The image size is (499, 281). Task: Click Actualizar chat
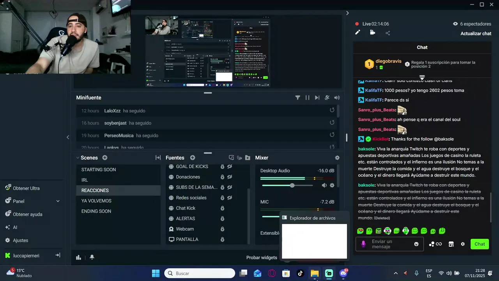(x=476, y=34)
